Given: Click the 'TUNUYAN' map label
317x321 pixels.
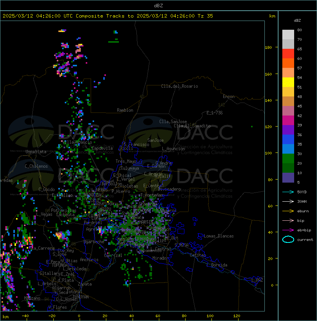Looking at the screenshot, I should 81,297.
